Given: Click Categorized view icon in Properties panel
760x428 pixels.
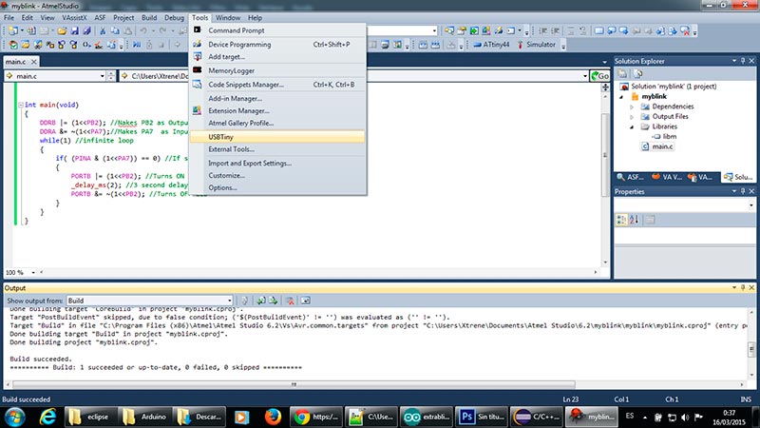Looking at the screenshot, I should [x=621, y=220].
